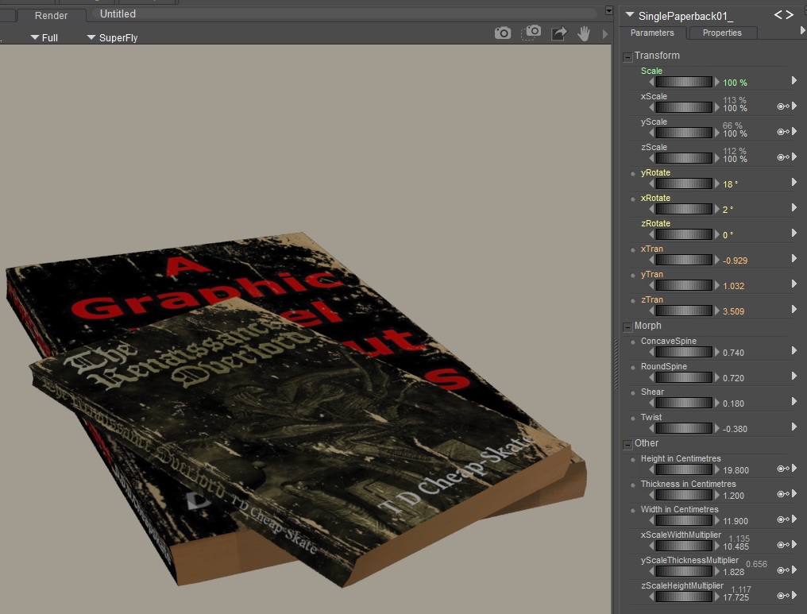The width and height of the screenshot is (807, 614).
Task: Collapse the Transform parameter group
Action: click(x=627, y=56)
